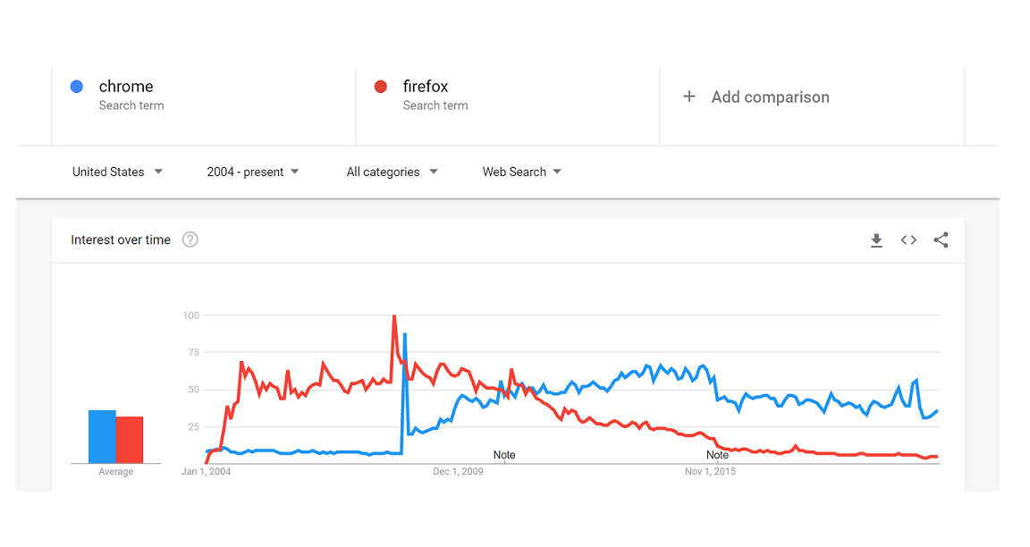Image resolution: width=1030 pixels, height=547 pixels.
Task: Click the red firefox average bar
Action: 130,440
